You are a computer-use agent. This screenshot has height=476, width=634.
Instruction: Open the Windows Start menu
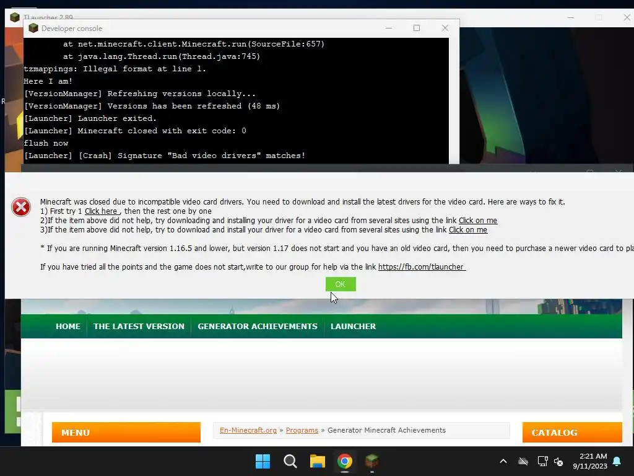tap(263, 461)
